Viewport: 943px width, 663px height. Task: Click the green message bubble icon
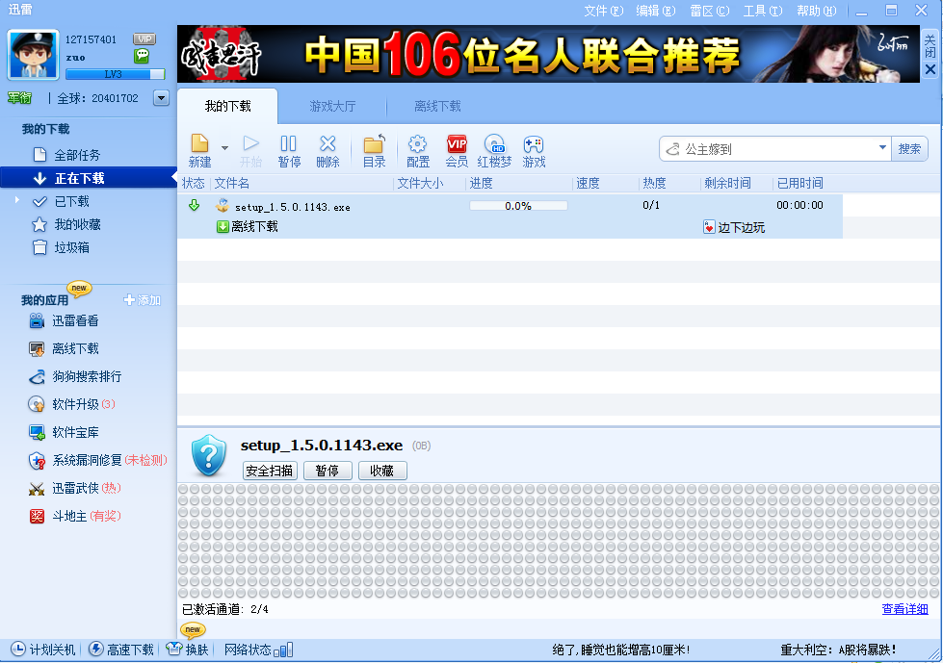[x=142, y=56]
